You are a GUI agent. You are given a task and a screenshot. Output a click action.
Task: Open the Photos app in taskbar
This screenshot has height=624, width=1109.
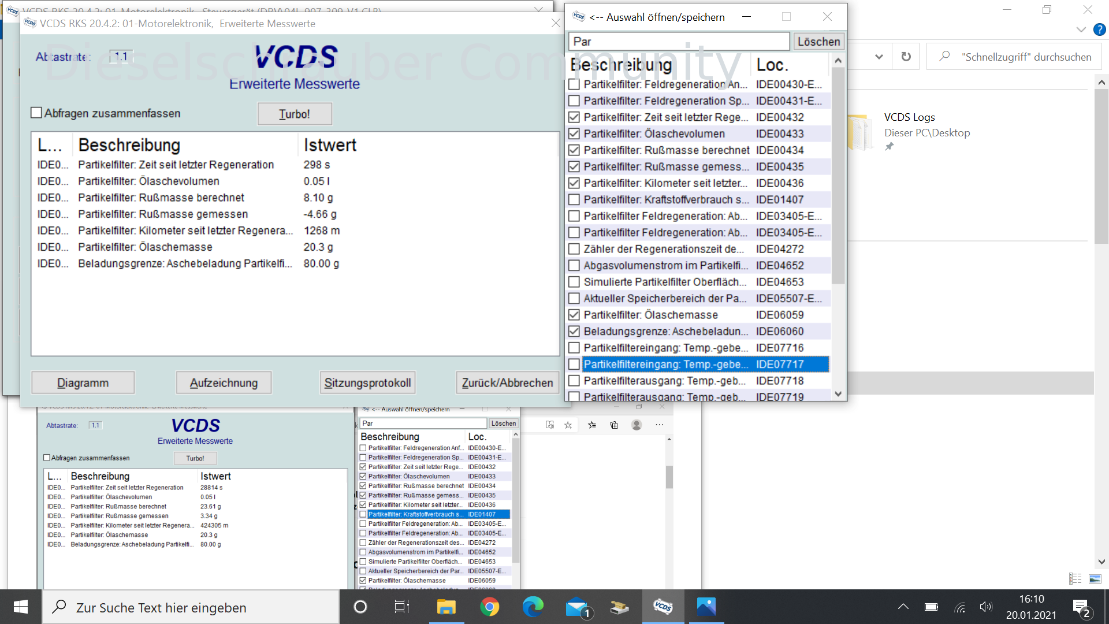click(706, 607)
